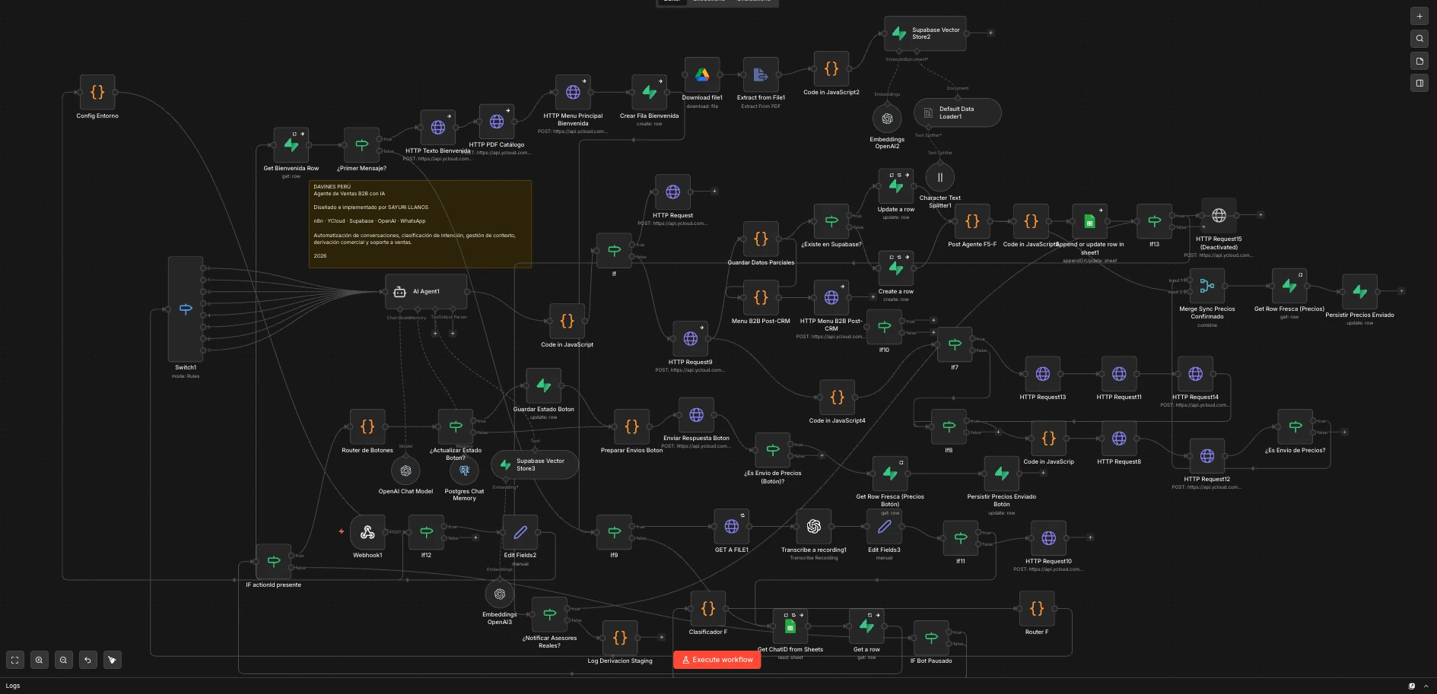Select the AI Agent1 node

(x=426, y=292)
